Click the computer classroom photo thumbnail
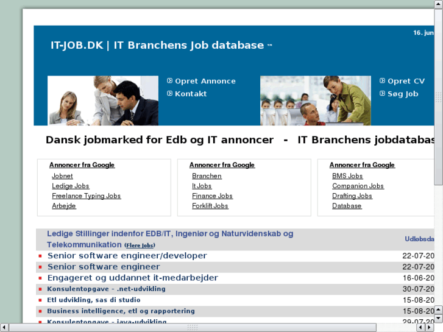Screen dimensions: 443x332 (315, 101)
